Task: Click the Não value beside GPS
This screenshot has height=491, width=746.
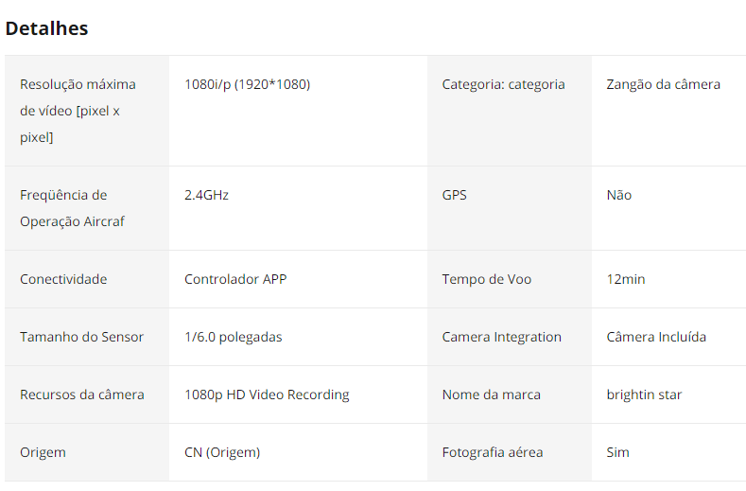Action: [618, 195]
